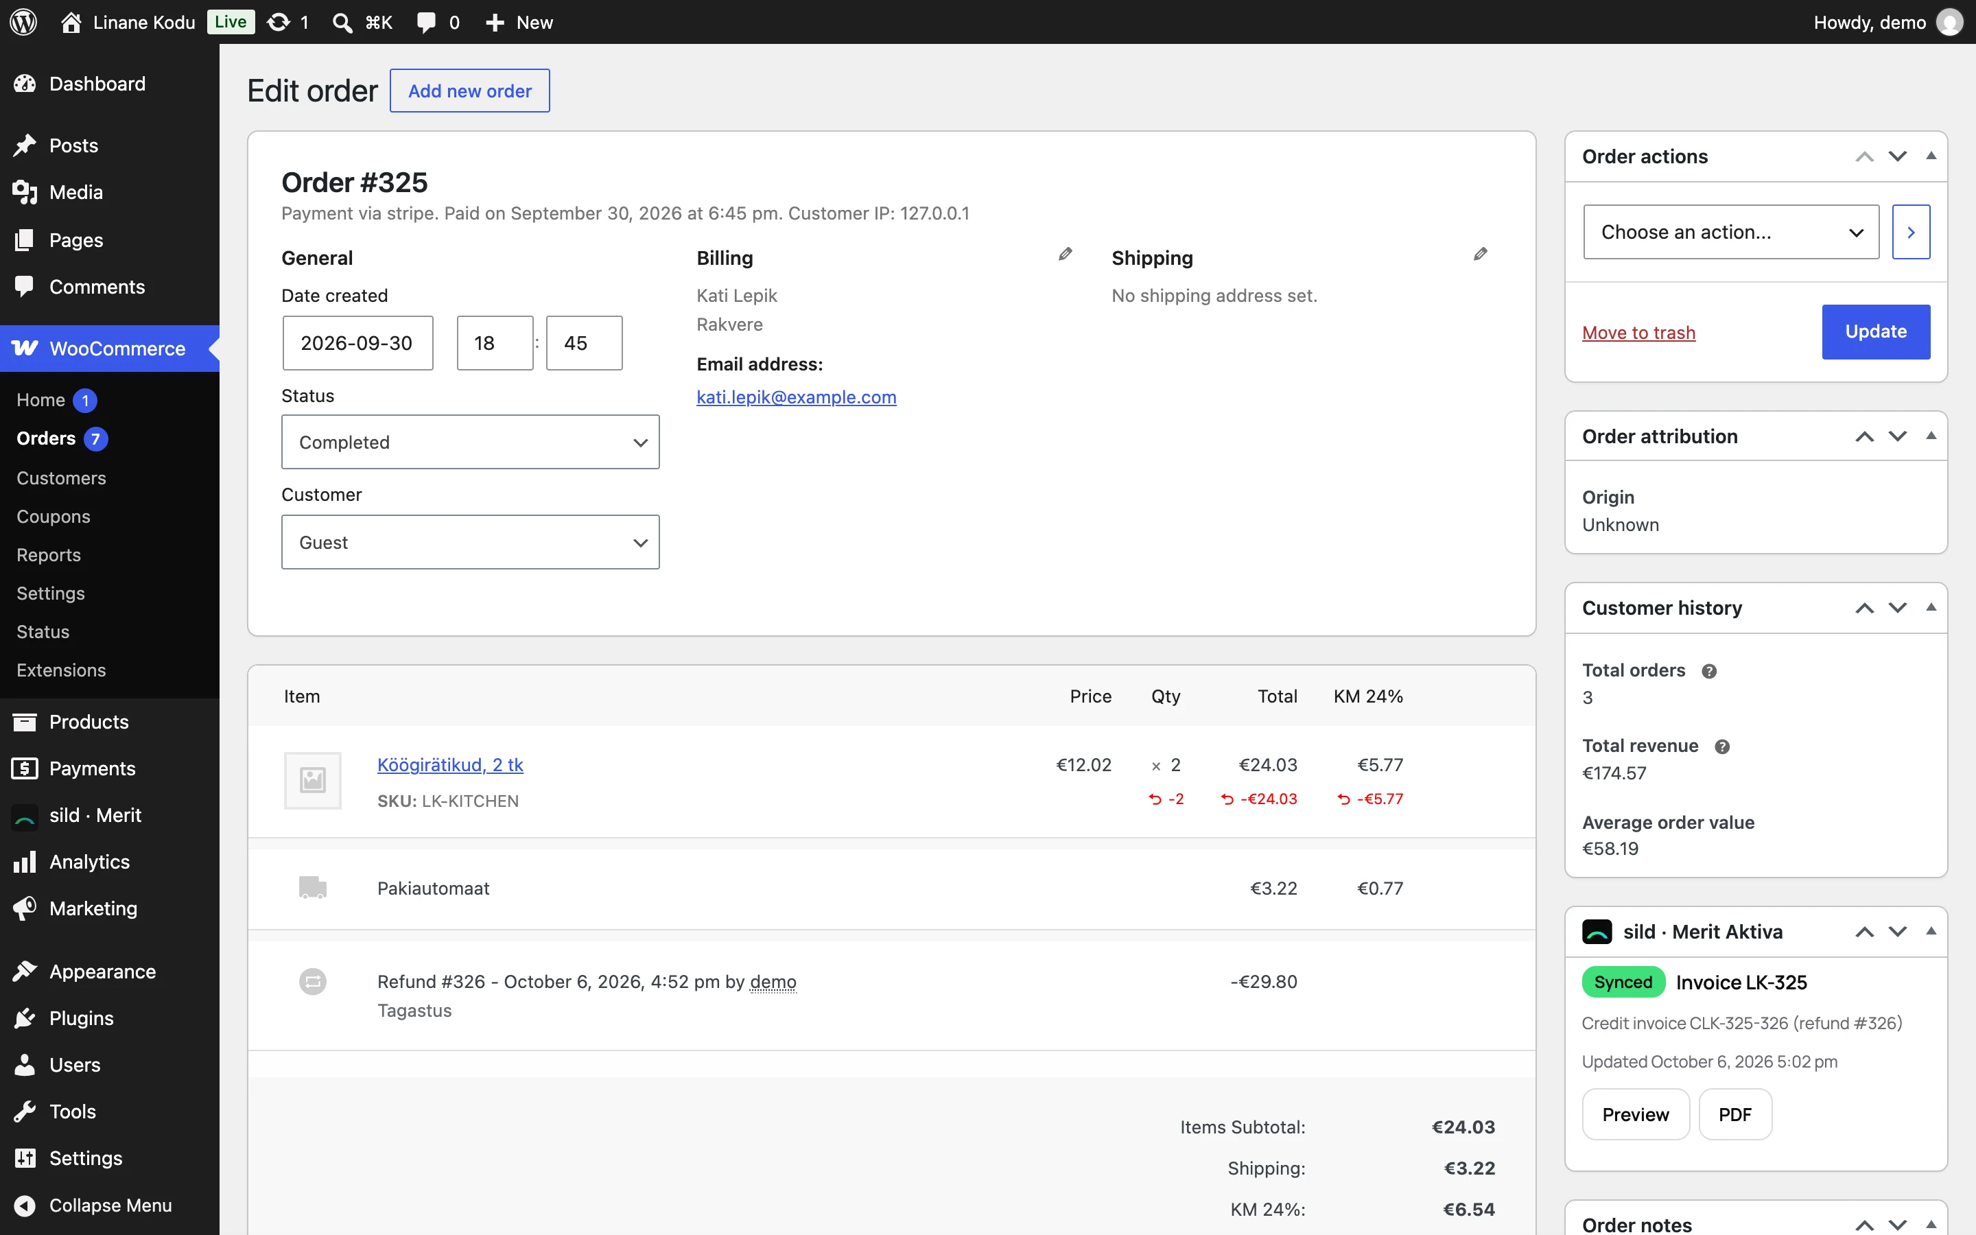Screen dimensions: 1976x1235
Task: Move Order attribution panel up
Action: (x=1864, y=436)
